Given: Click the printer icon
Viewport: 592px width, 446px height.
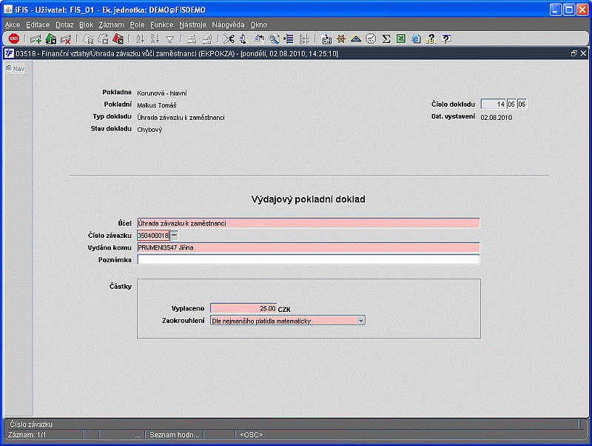Looking at the screenshot, I should tap(192, 39).
